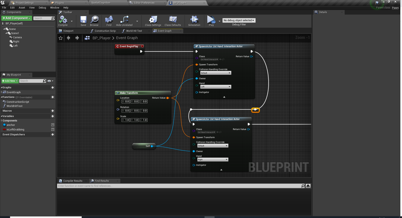The image size is (402, 218).
Task: Click the favorite star in the graph header
Action: click(x=61, y=38)
